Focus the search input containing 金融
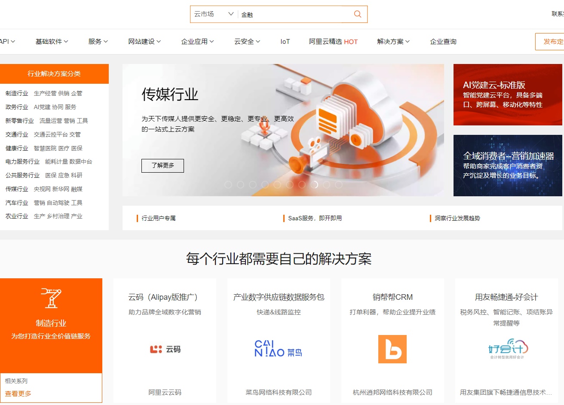The image size is (564, 405). pos(295,15)
